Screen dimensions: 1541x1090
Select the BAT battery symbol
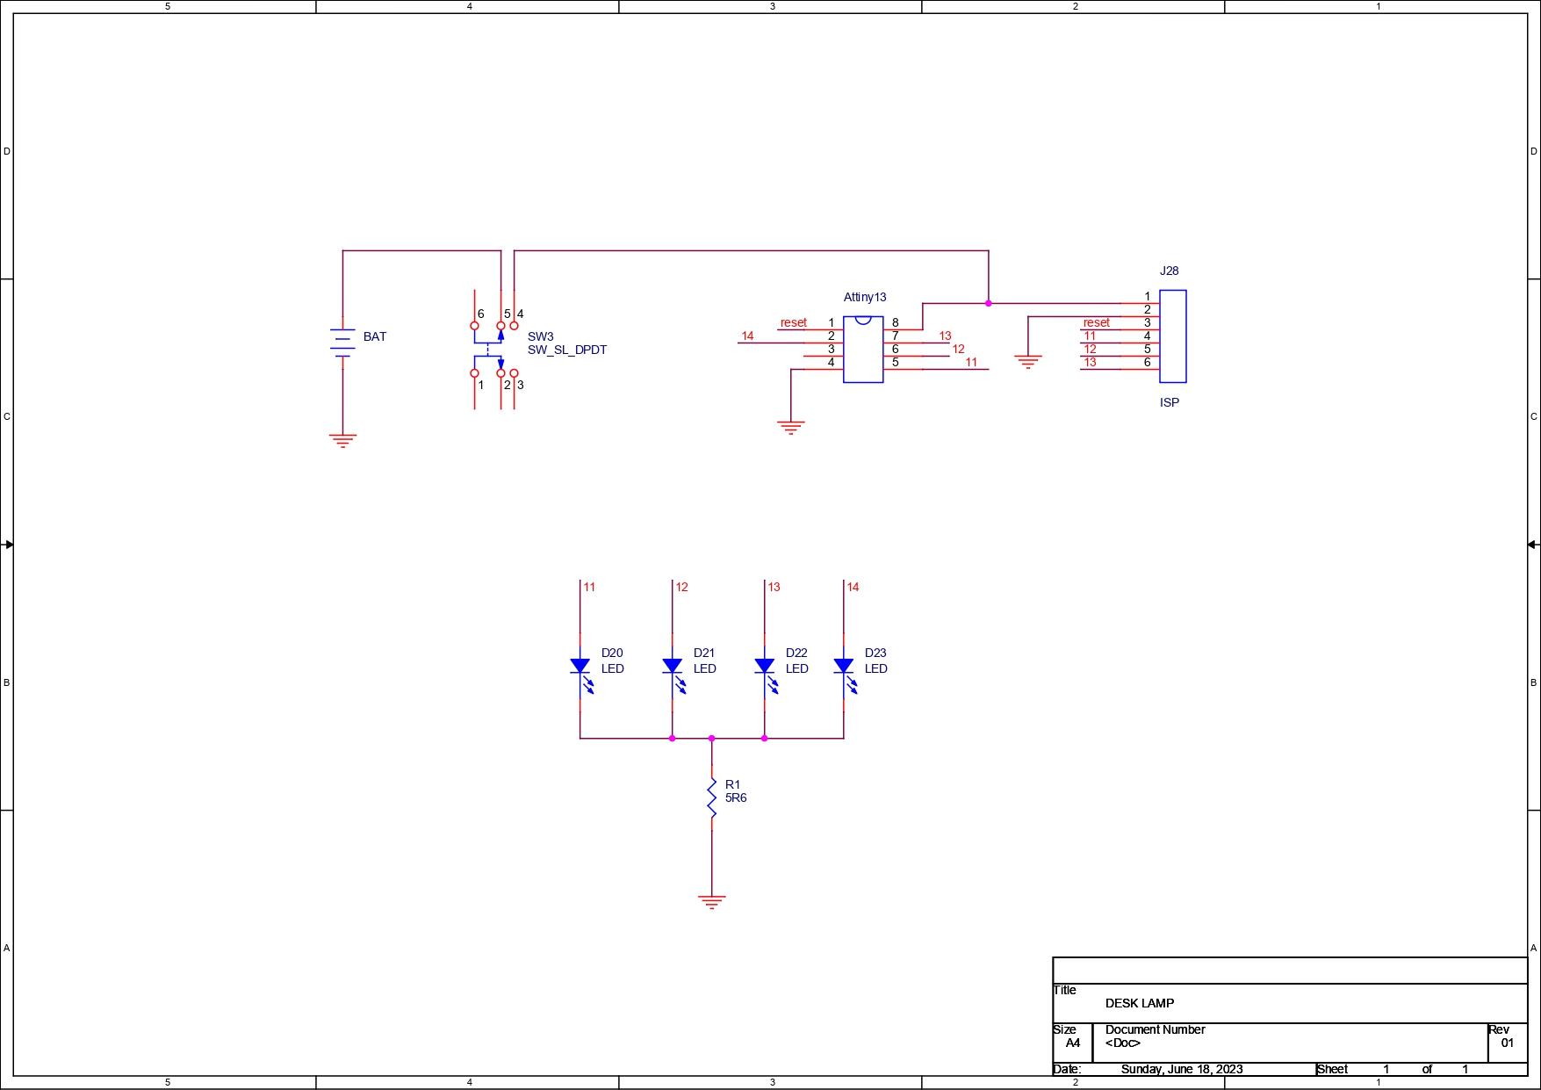[342, 343]
